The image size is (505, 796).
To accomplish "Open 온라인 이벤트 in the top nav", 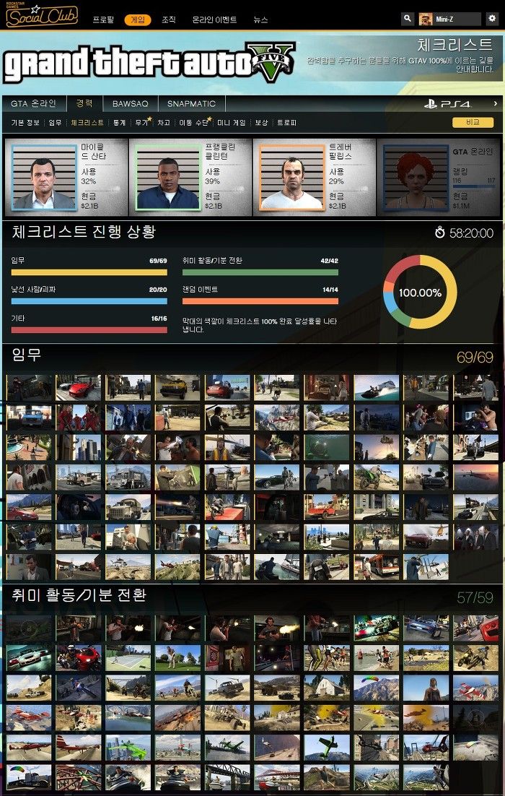I will click(214, 20).
